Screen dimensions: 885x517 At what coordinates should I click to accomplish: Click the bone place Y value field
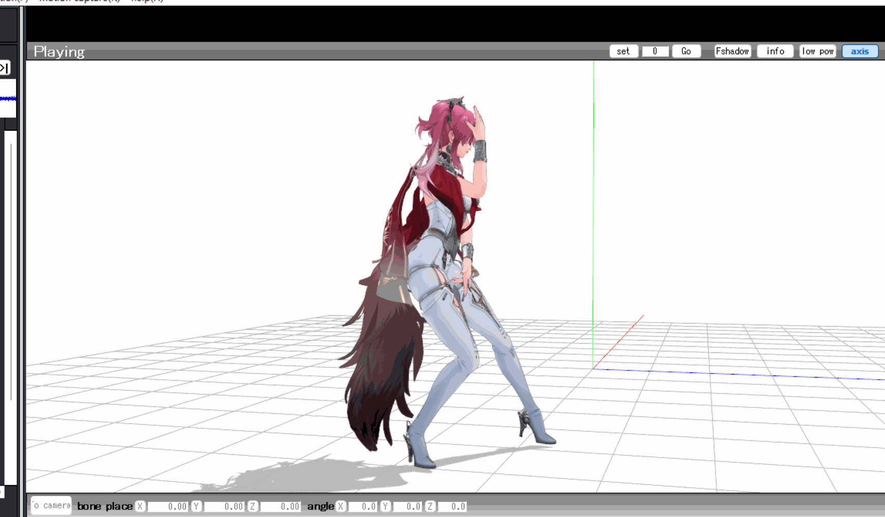(224, 507)
